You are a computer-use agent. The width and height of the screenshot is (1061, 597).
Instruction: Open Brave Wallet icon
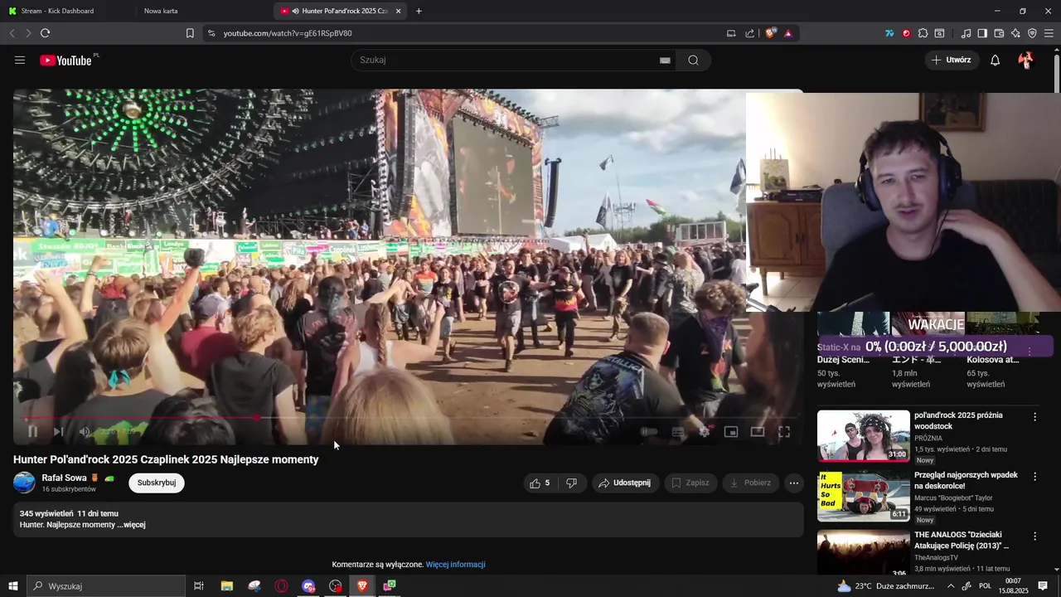(999, 33)
